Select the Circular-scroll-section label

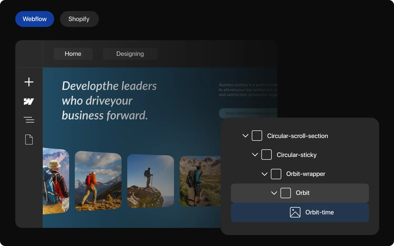pyautogui.click(x=298, y=136)
